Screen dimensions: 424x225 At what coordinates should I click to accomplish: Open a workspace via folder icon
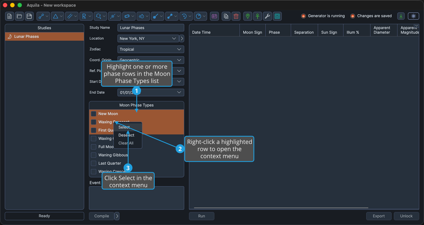point(19,16)
